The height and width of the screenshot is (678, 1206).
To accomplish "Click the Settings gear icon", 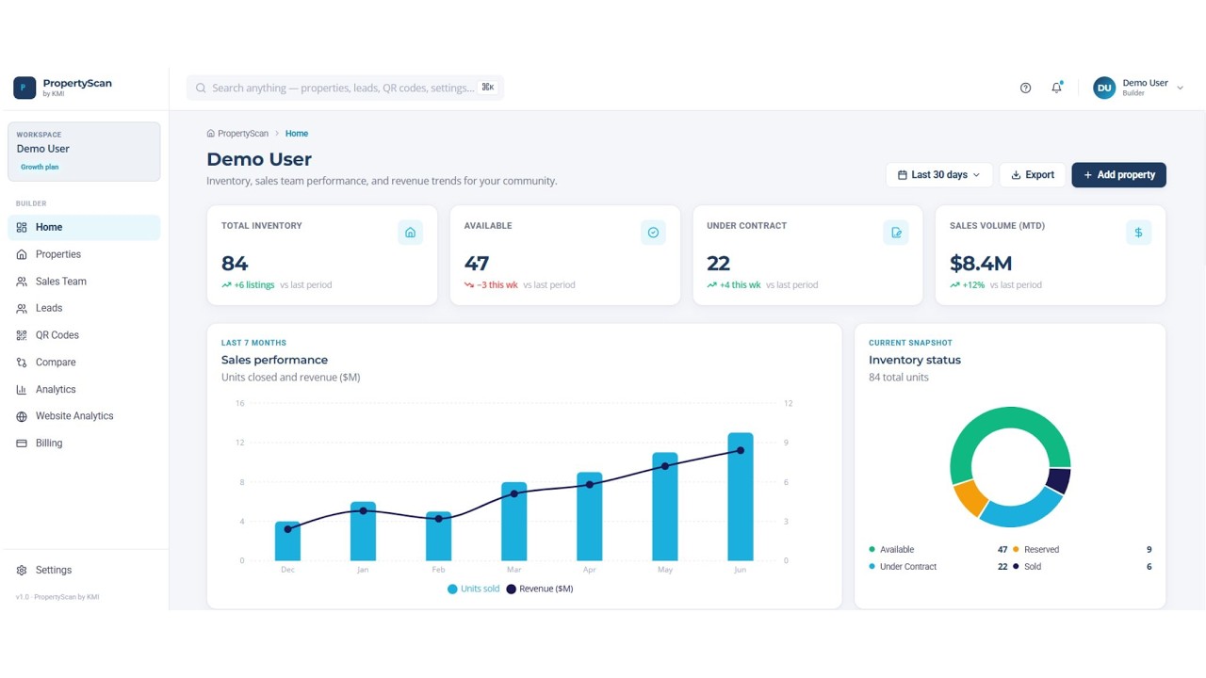I will point(22,570).
